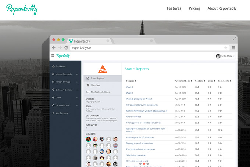Open the browser hamburger menu
Screen dimensions: 250x167
[233, 48]
